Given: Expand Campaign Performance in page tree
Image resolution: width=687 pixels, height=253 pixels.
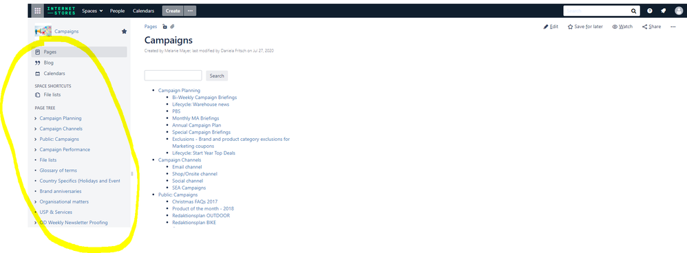Looking at the screenshot, I should coord(36,150).
